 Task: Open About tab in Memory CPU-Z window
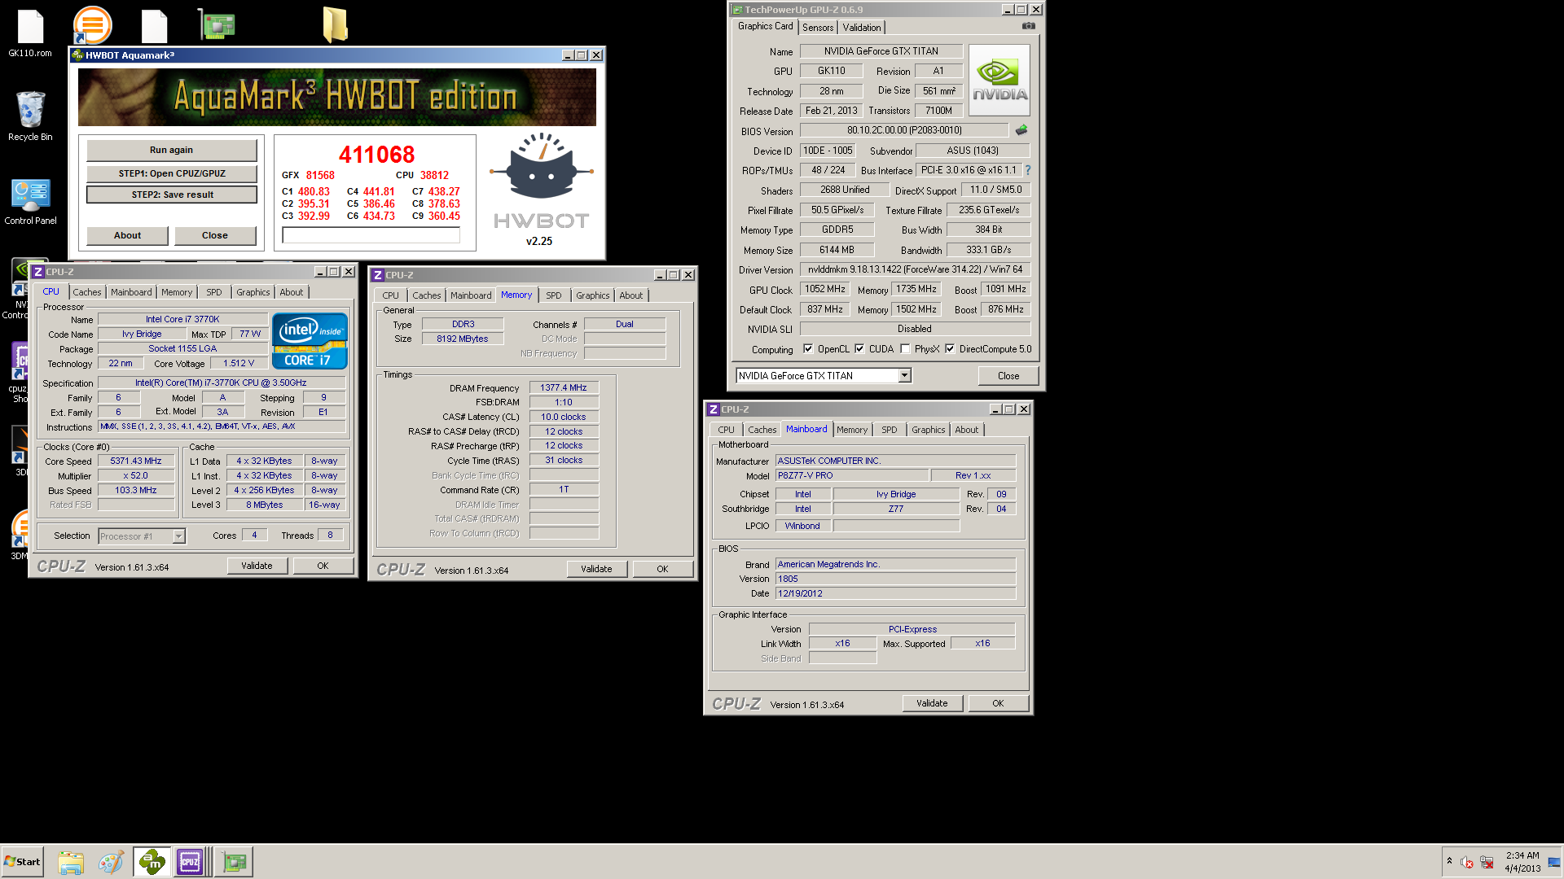click(x=630, y=295)
